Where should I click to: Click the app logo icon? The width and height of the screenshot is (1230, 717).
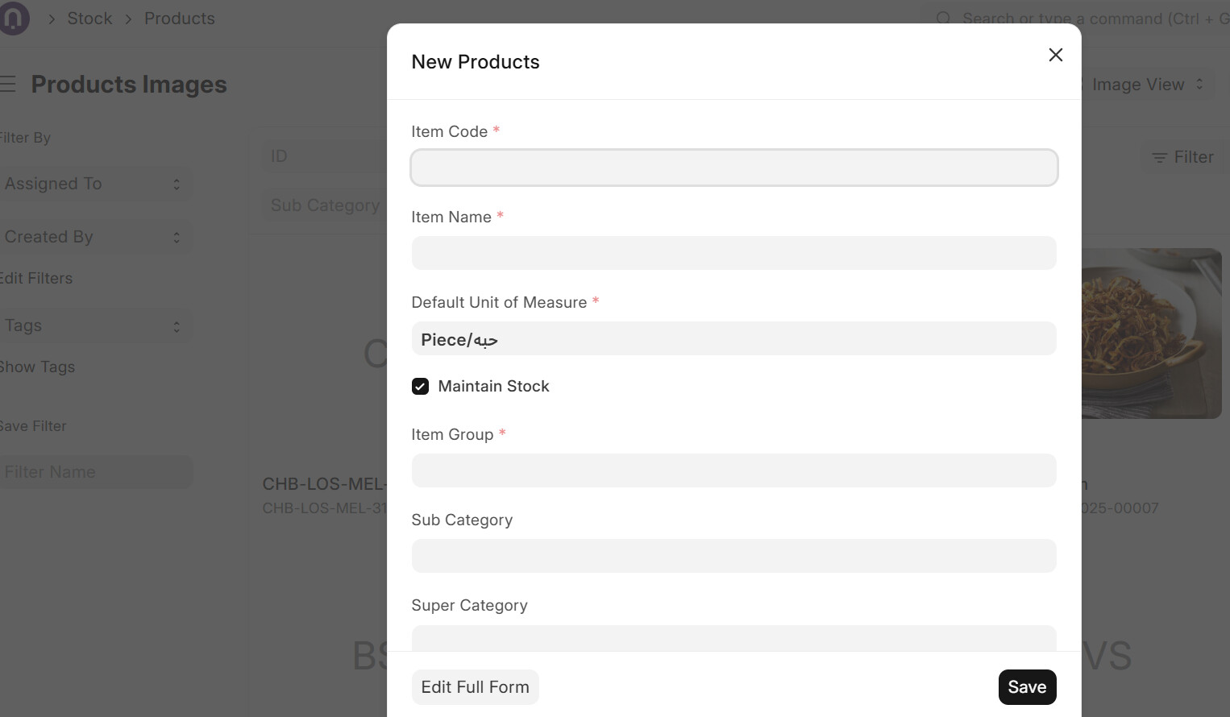[13, 18]
